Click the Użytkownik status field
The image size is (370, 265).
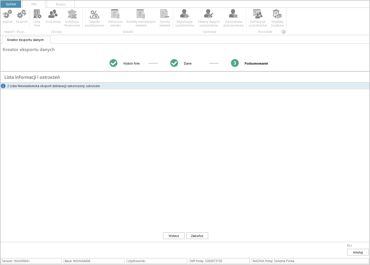pyautogui.click(x=157, y=261)
